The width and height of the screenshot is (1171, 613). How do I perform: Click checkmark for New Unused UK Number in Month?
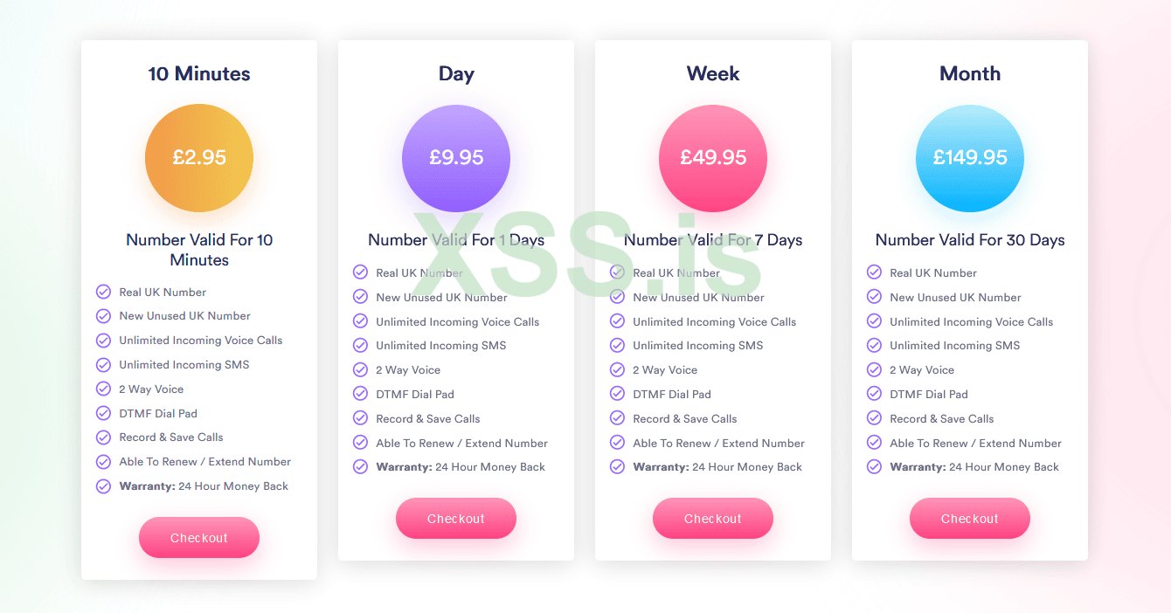click(x=874, y=297)
